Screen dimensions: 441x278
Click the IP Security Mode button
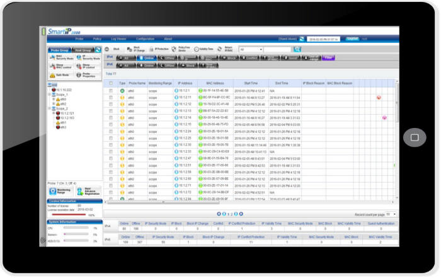(x=88, y=57)
